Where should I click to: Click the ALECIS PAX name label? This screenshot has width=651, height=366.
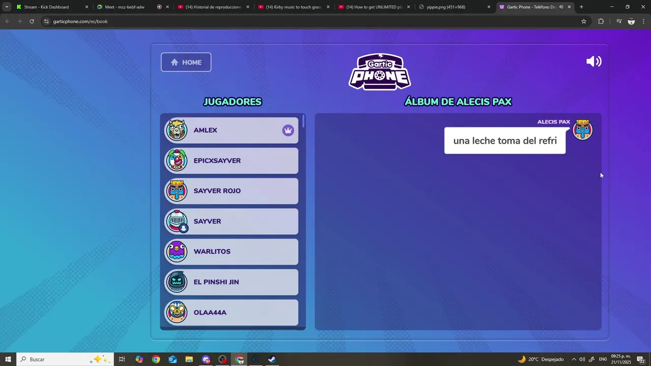[553, 122]
